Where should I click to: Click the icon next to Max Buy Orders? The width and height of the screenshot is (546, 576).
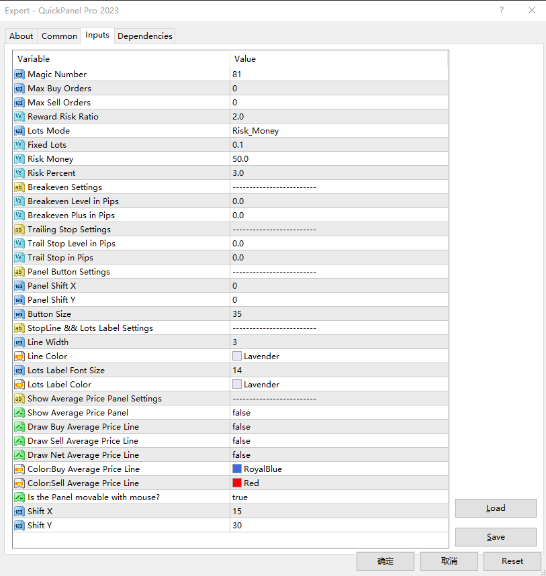(19, 89)
